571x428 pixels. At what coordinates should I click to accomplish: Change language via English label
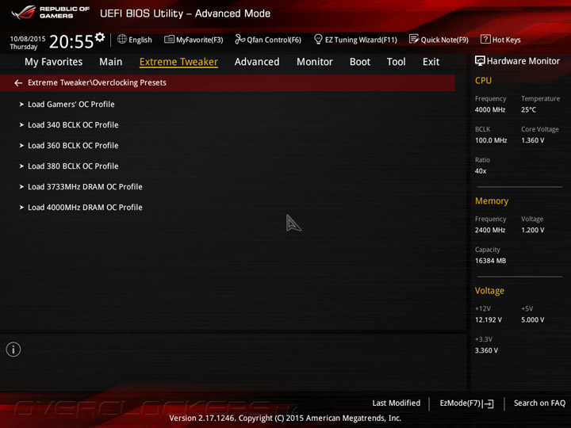pyautogui.click(x=140, y=40)
